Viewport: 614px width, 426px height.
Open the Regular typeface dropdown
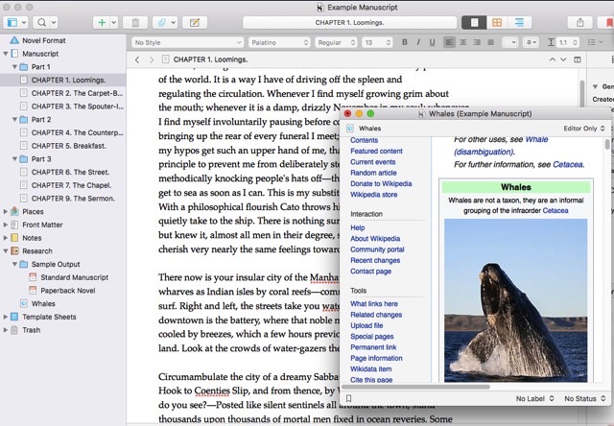(336, 42)
